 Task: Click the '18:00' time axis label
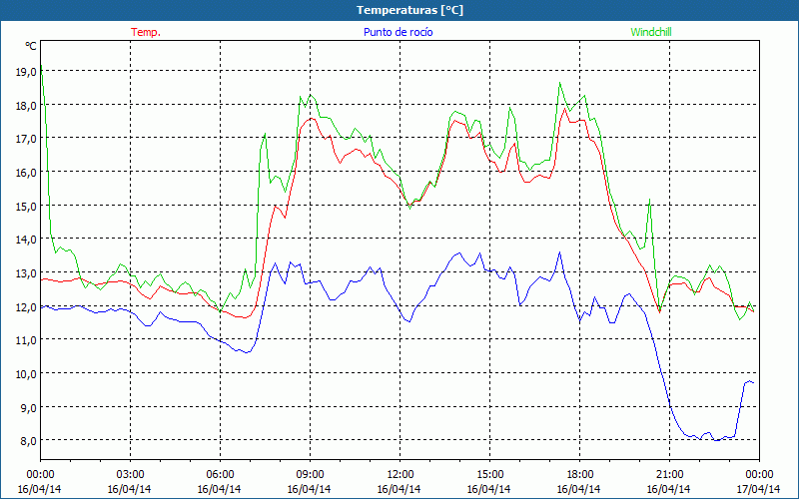pyautogui.click(x=580, y=475)
